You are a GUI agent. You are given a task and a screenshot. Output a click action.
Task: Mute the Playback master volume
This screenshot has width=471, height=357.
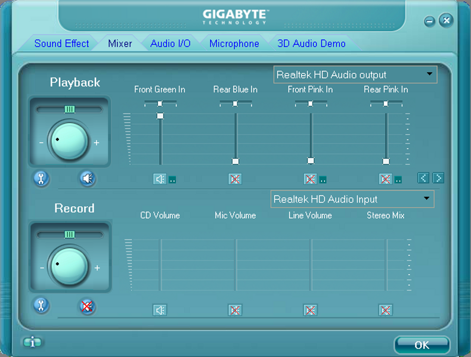click(88, 179)
